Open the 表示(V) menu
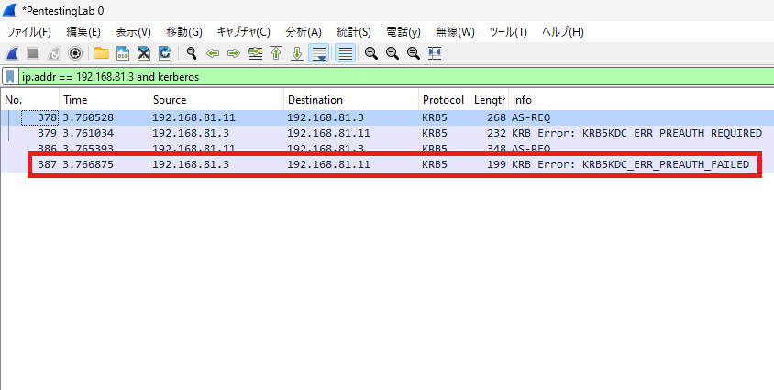The image size is (774, 390). click(x=133, y=32)
